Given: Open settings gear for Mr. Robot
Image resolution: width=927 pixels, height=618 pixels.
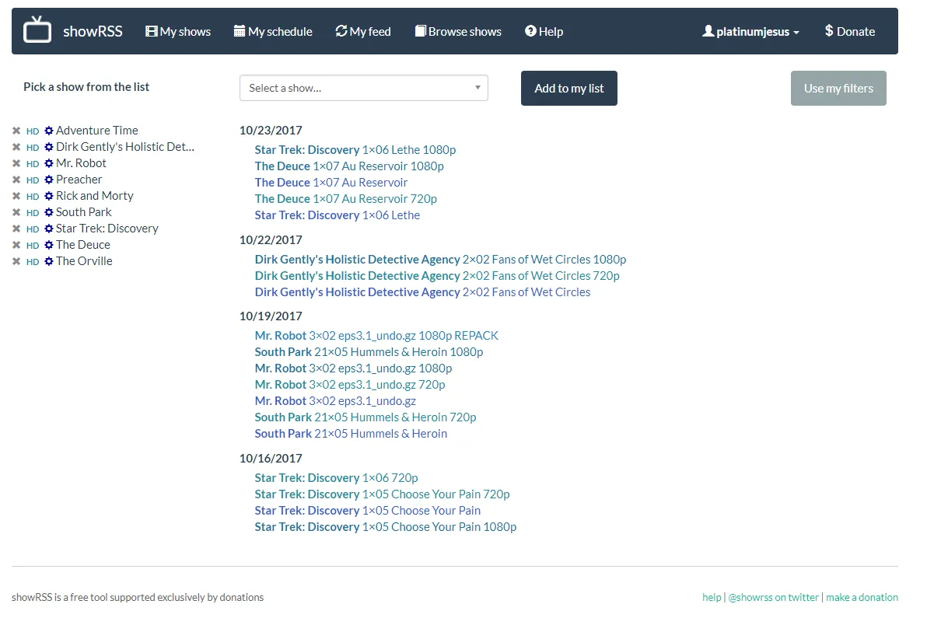Looking at the screenshot, I should pos(49,164).
